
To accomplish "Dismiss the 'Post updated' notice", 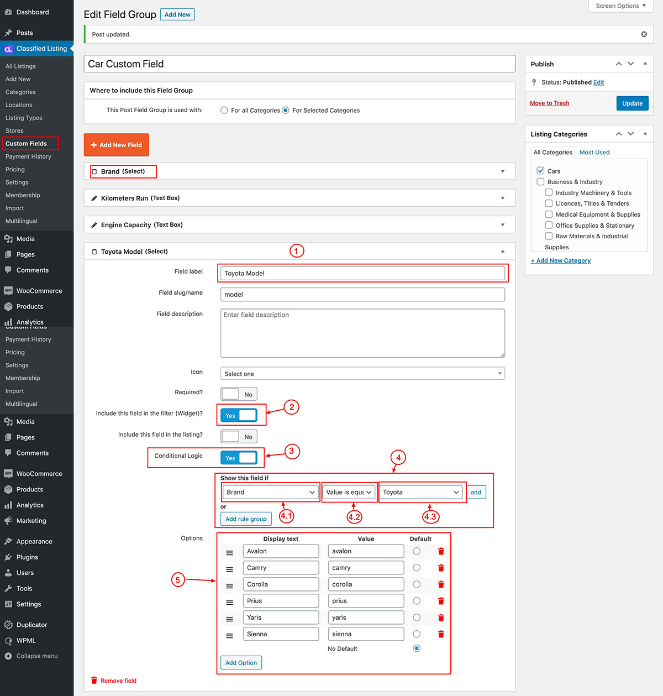I will (x=644, y=34).
